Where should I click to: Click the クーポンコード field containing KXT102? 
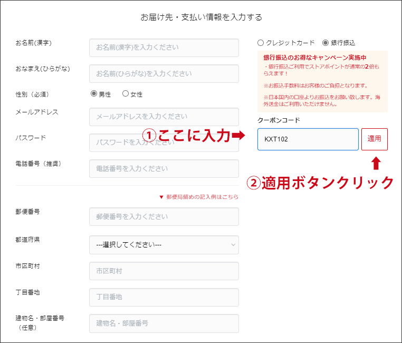click(x=308, y=139)
